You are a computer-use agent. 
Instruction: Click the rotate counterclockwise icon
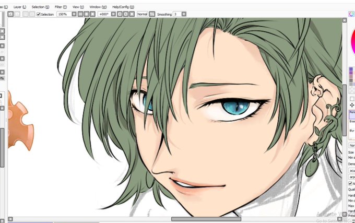pyautogui.click(x=120, y=14)
